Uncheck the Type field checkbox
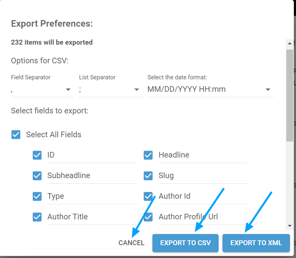Screen dimensions: 296x258 point(37,196)
